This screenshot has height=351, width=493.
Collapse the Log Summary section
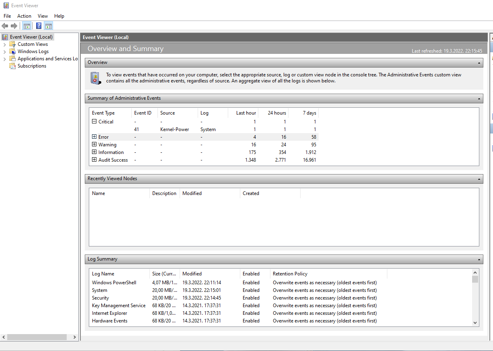coord(479,259)
